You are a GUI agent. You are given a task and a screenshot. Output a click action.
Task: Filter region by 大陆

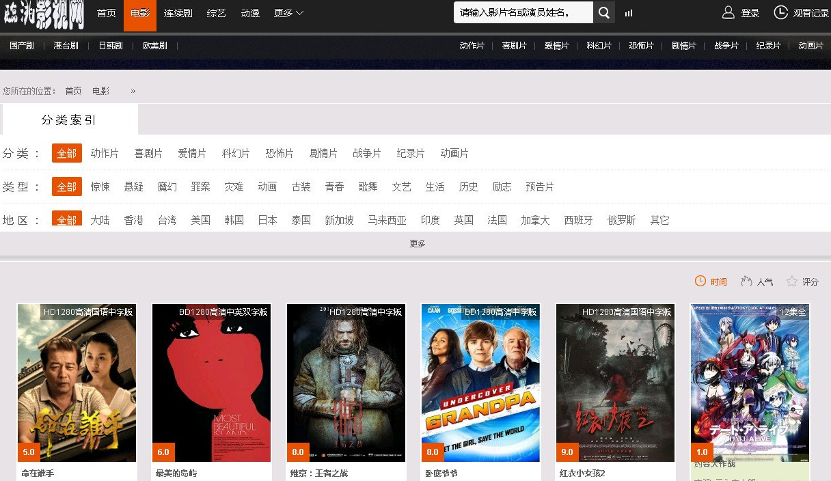tap(100, 220)
